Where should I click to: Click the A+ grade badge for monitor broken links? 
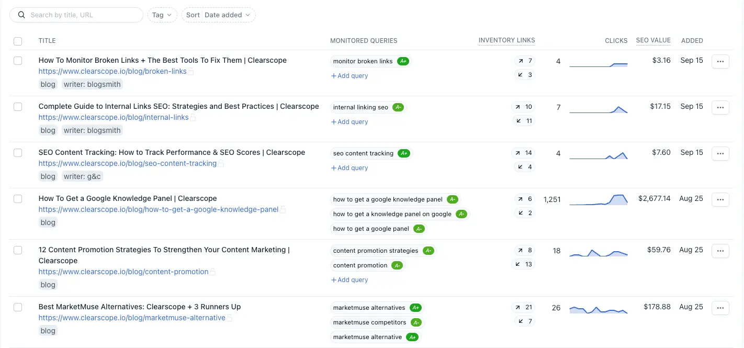click(403, 61)
